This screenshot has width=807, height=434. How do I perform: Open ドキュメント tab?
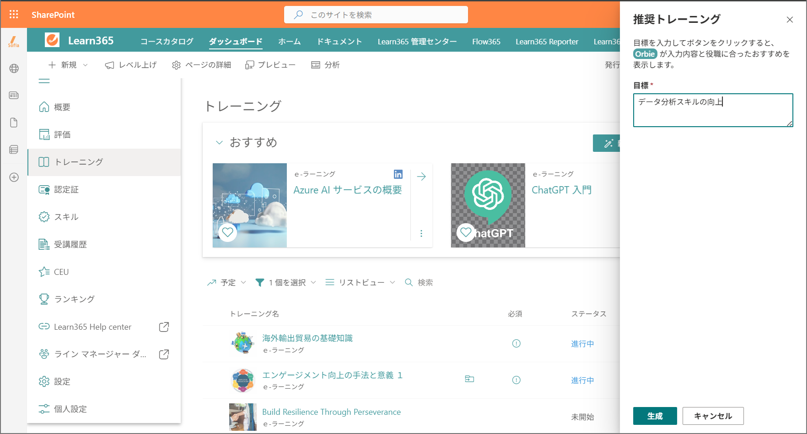coord(339,42)
